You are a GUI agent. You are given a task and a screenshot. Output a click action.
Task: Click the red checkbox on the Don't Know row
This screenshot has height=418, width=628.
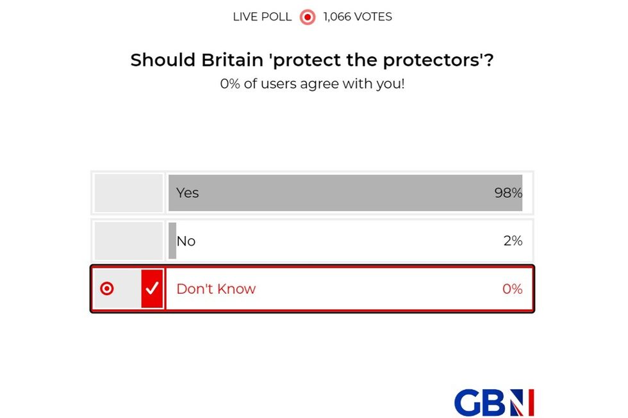point(151,289)
